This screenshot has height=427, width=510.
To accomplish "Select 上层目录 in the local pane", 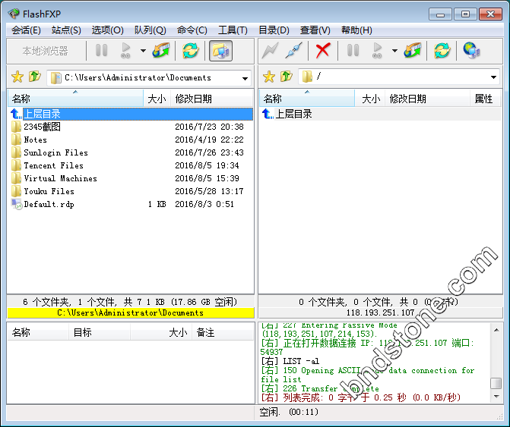I will tap(131, 114).
